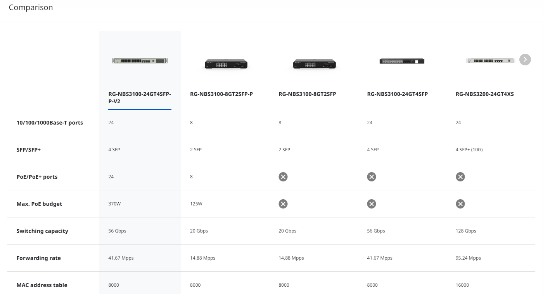
Task: Click 41.67 Mpps forwarding rate for RG-NBS3100-24GT4SFP
Action: coord(380,258)
